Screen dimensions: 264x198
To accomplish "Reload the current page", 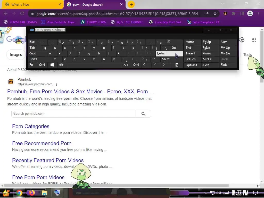I will (x=22, y=14).
